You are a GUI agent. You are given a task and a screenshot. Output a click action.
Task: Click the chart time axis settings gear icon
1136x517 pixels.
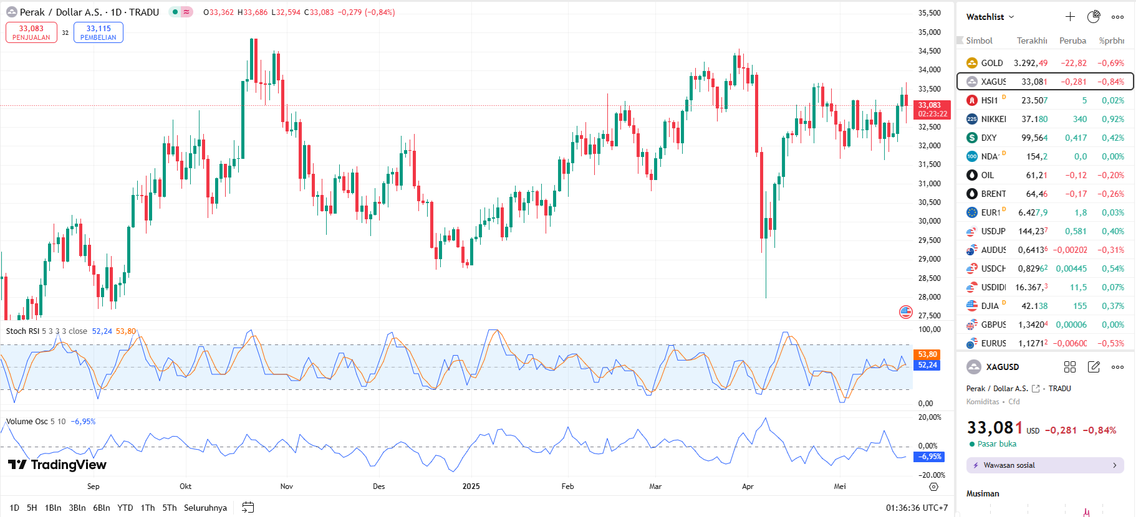tap(933, 486)
